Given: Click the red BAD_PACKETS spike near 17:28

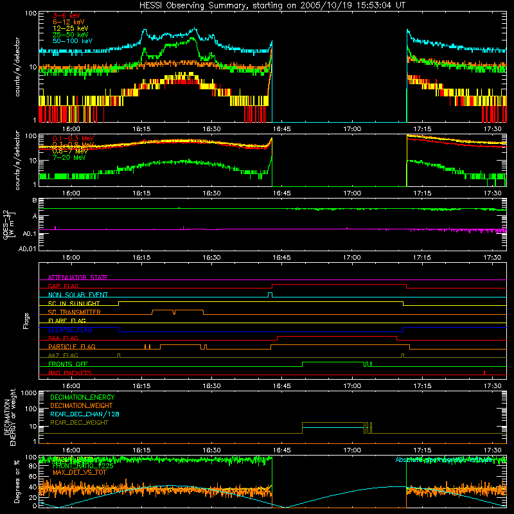Looking at the screenshot, I should point(484,373).
